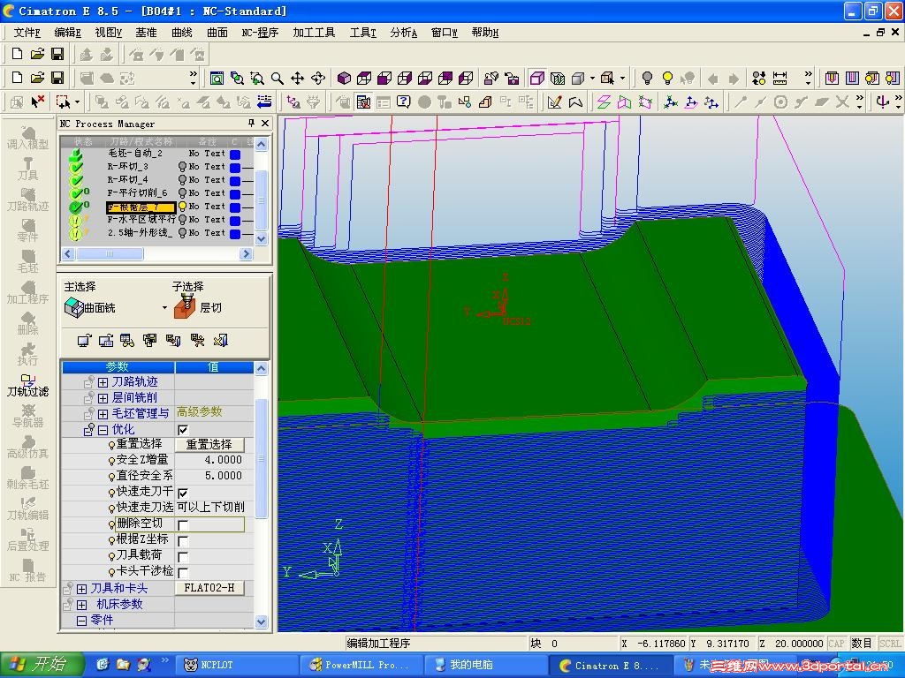905x678 pixels.
Task: Collapse the 优化 parameter group
Action: [x=103, y=430]
